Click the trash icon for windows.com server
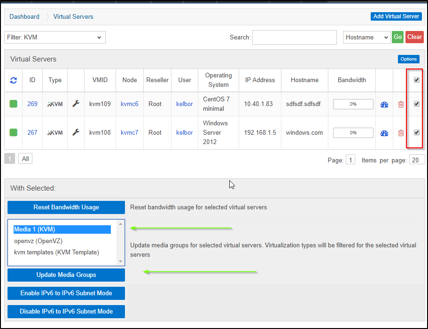 [x=401, y=133]
